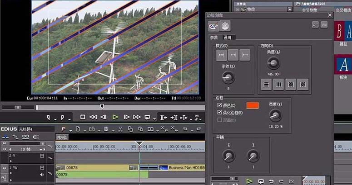Click the redo arrow in timeline toolbar
Image resolution: width=352 pixels, height=185 pixels.
point(198,129)
